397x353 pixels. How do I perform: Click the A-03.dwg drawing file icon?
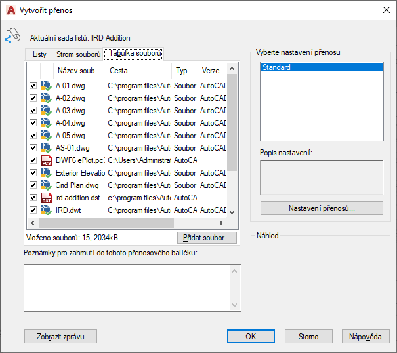pos(46,111)
